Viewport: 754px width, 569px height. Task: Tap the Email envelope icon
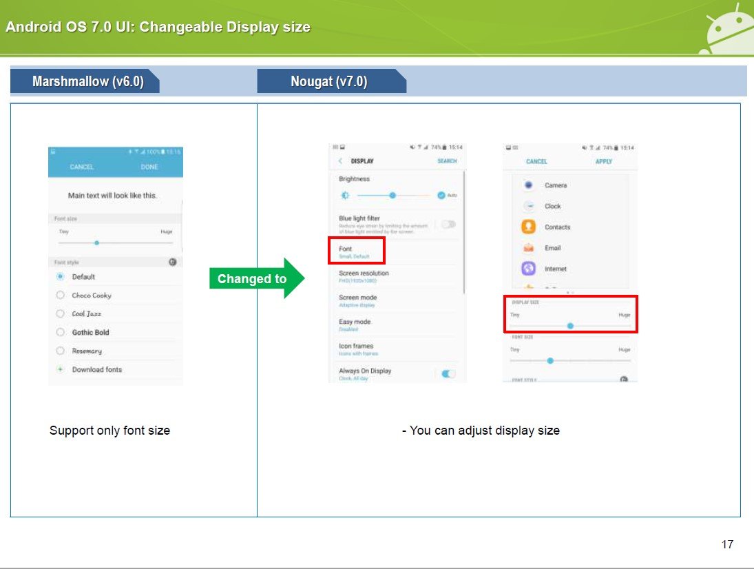click(529, 248)
